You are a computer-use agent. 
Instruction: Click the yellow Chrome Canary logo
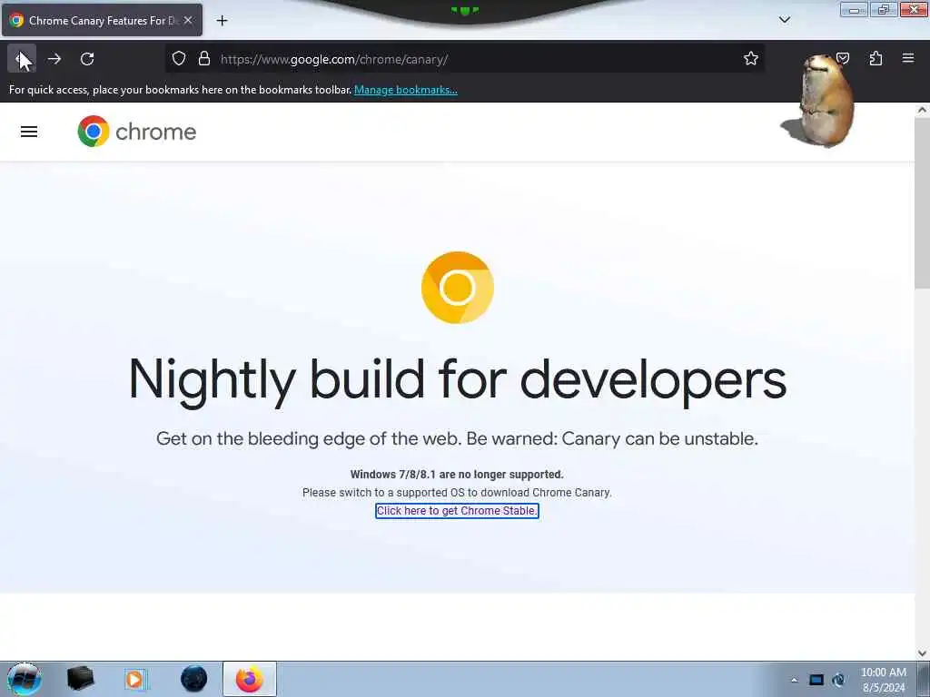(x=458, y=288)
